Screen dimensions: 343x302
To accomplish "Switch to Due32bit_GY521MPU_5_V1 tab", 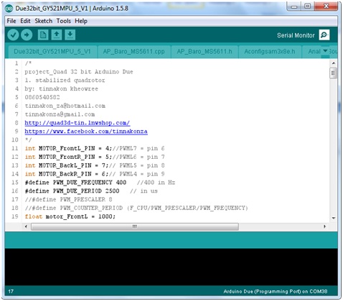I will (x=52, y=52).
